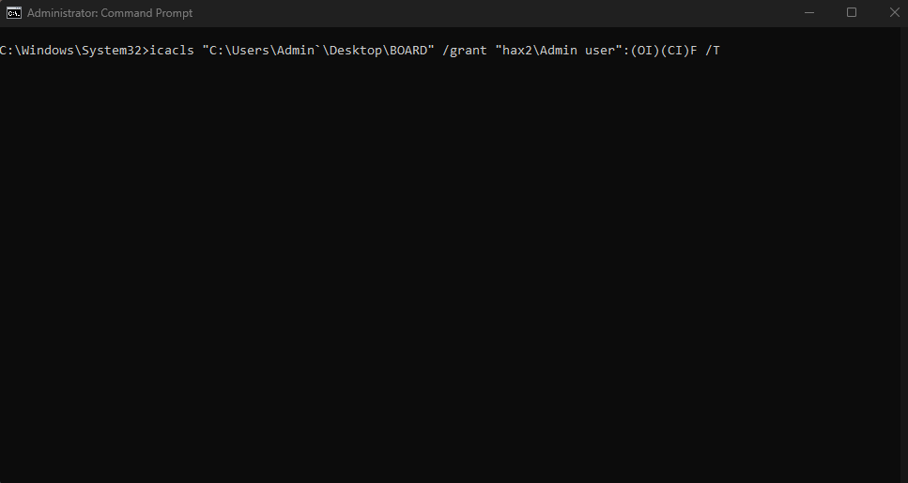Maximize the Command Prompt window
Viewport: 908px width, 483px height.
[x=852, y=13]
